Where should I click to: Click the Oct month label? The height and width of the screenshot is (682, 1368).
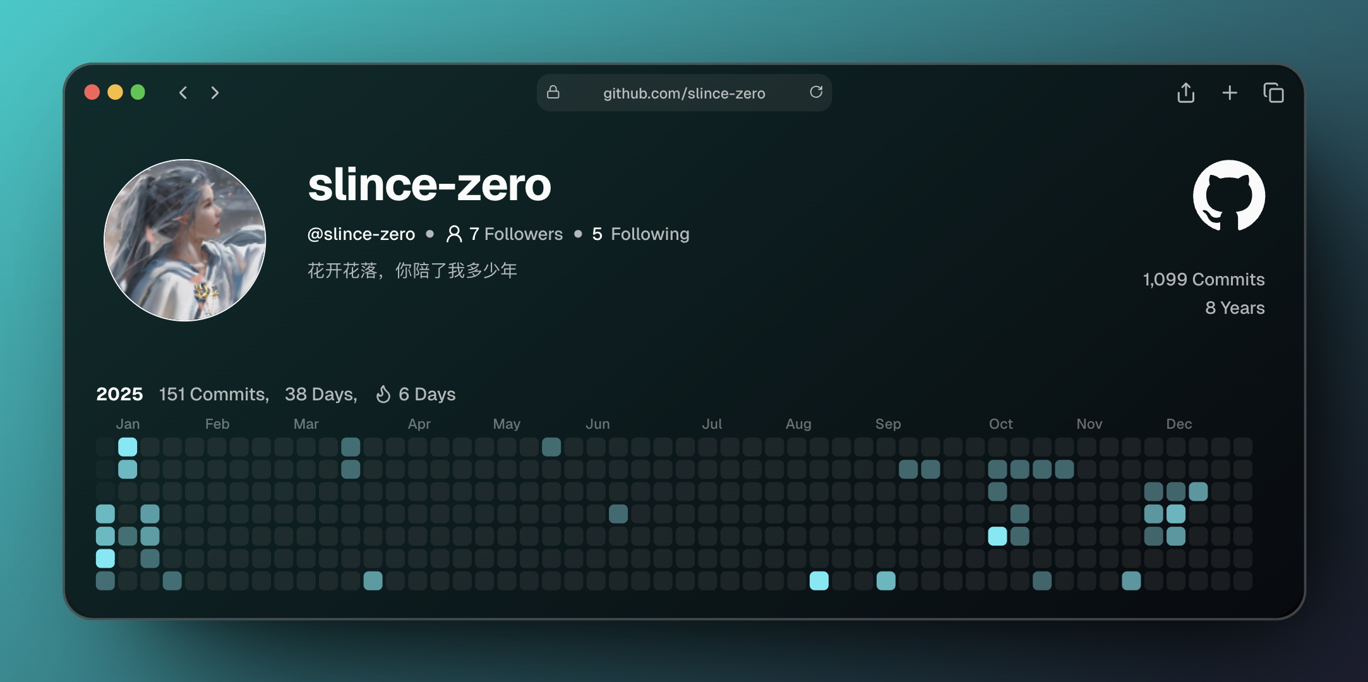point(1000,424)
